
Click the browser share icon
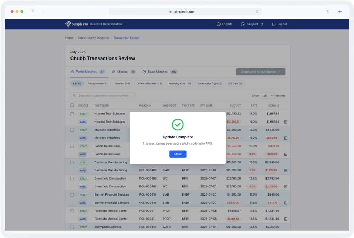pos(327,12)
